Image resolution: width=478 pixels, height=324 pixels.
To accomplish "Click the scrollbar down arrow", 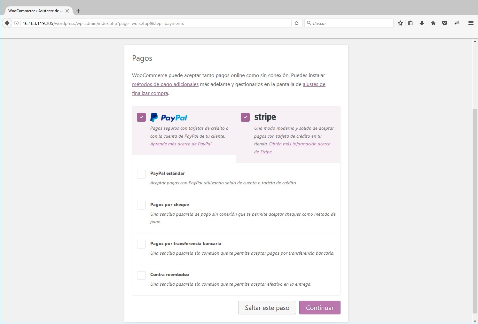I will 475,321.
